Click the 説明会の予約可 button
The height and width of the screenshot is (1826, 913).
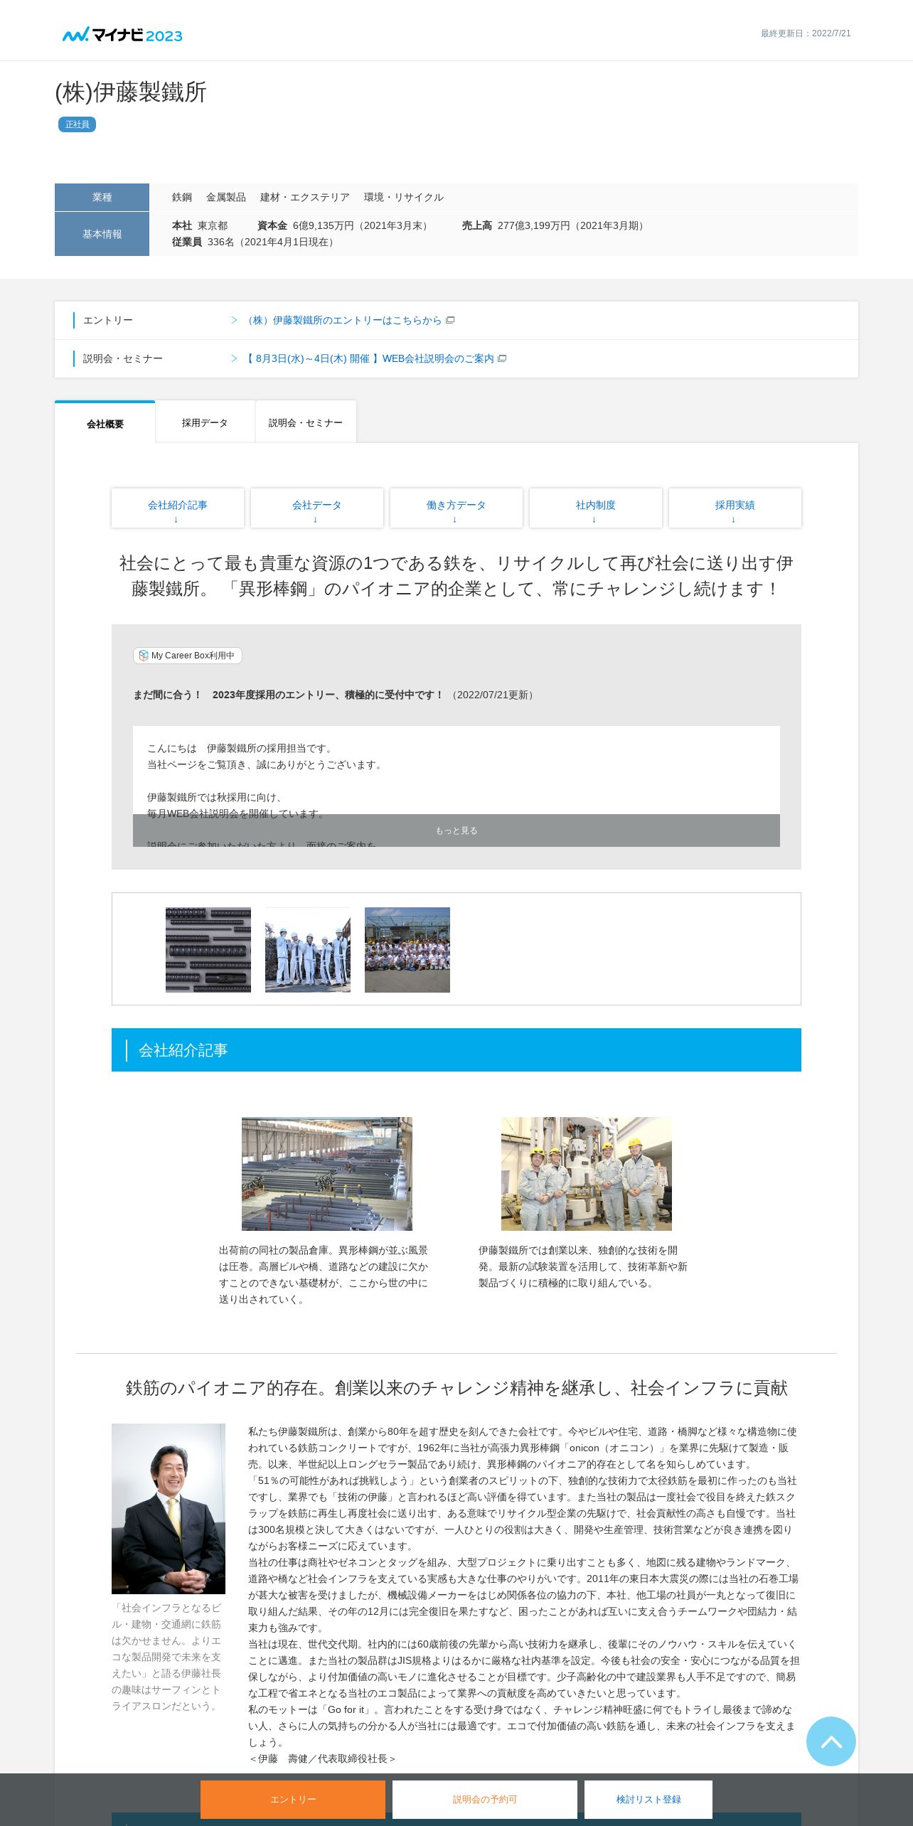[485, 1800]
